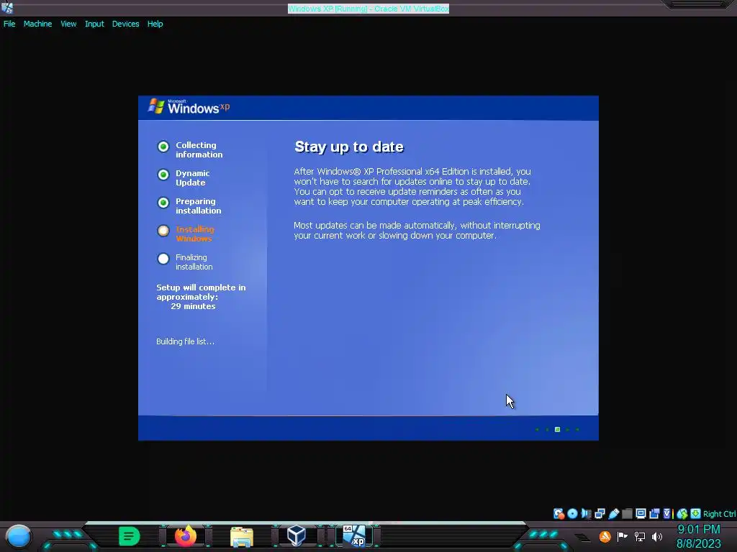Open the Help menu
737x552 pixels.
pyautogui.click(x=155, y=24)
